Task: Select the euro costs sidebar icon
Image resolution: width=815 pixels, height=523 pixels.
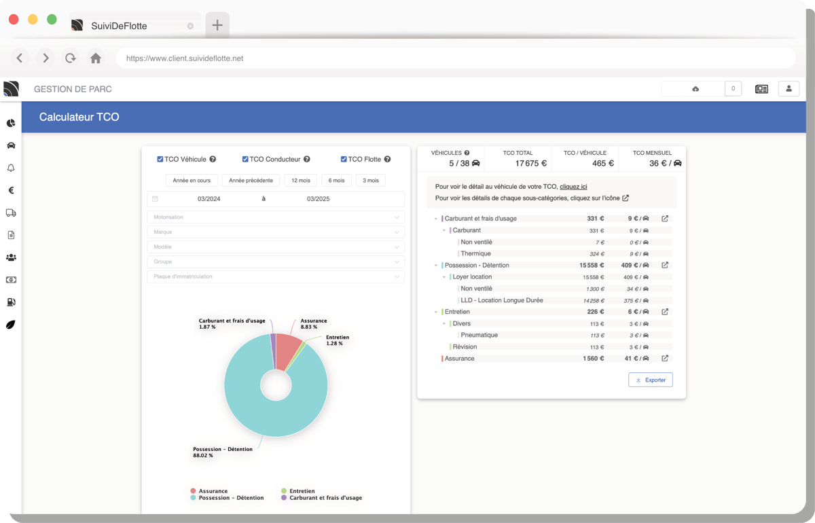Action: (11, 190)
